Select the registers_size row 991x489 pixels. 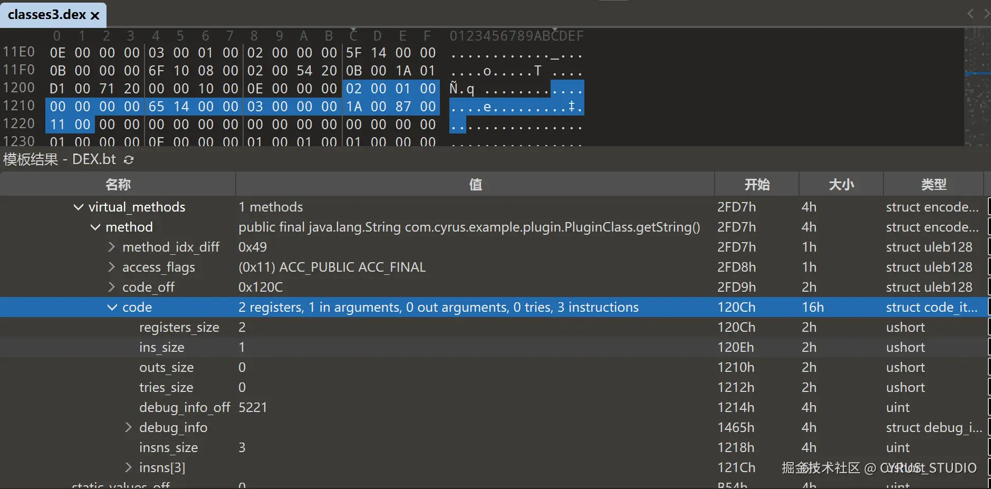pyautogui.click(x=493, y=327)
